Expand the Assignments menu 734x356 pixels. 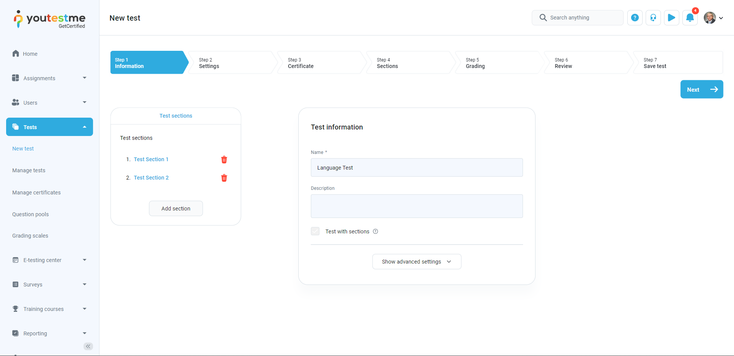click(50, 78)
